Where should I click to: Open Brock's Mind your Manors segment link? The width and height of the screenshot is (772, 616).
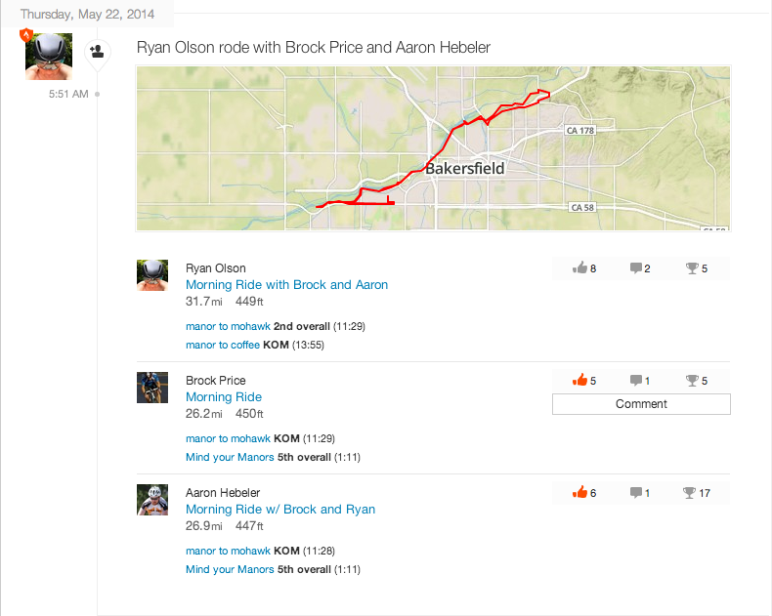pyautogui.click(x=230, y=457)
